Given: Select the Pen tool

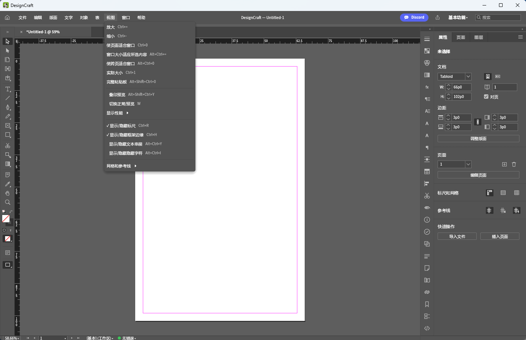Looking at the screenshot, I should pos(8,107).
